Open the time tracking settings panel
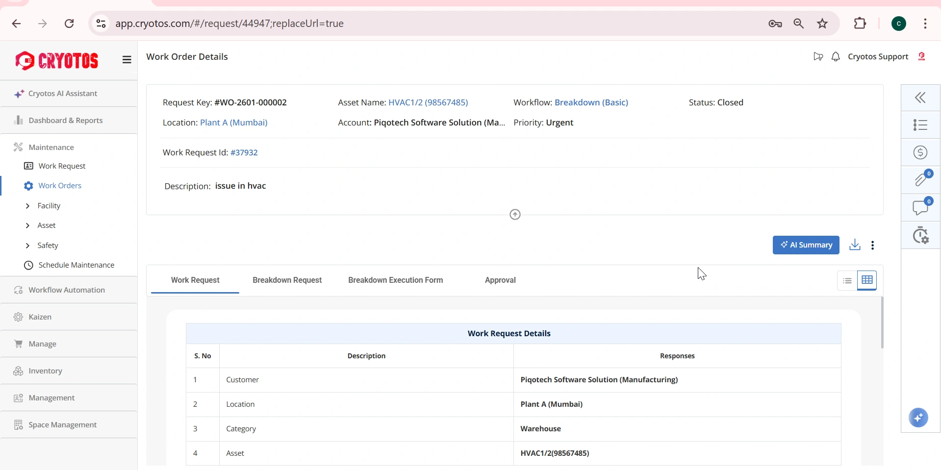Image resolution: width=941 pixels, height=470 pixels. tap(920, 235)
